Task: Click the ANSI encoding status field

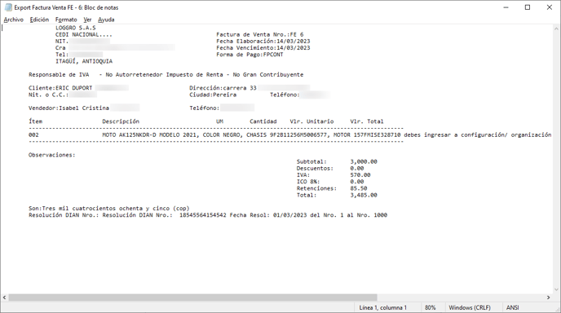Action: [x=512, y=307]
